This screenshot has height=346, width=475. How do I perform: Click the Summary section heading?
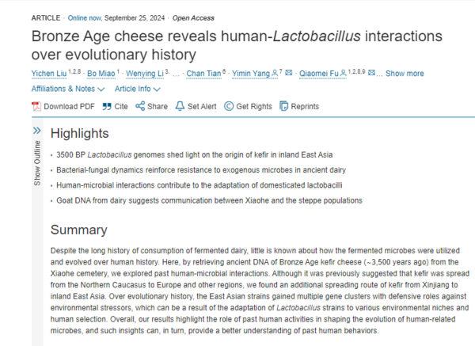[79, 230]
